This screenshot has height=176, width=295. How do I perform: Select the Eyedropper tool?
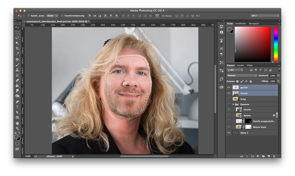17,54
